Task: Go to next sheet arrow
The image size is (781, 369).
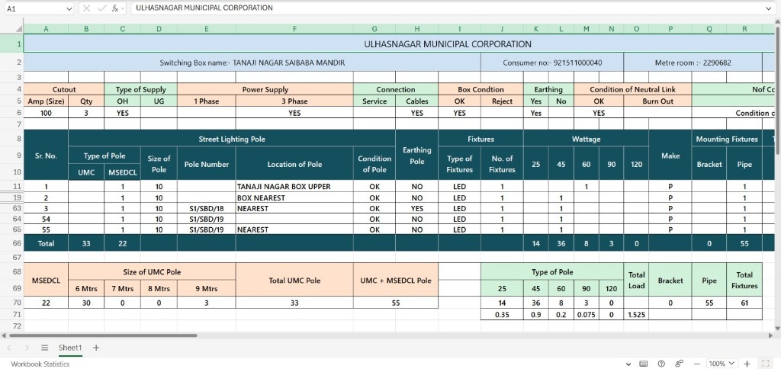Action: coord(27,348)
